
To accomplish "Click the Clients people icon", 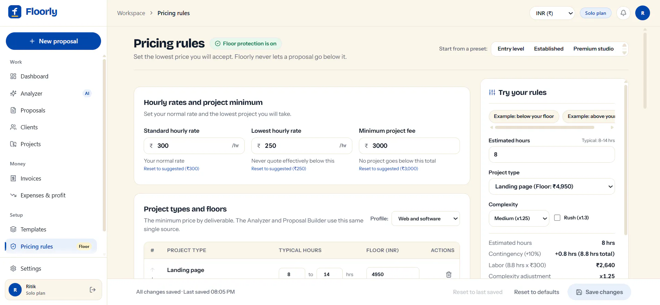I will coord(13,127).
